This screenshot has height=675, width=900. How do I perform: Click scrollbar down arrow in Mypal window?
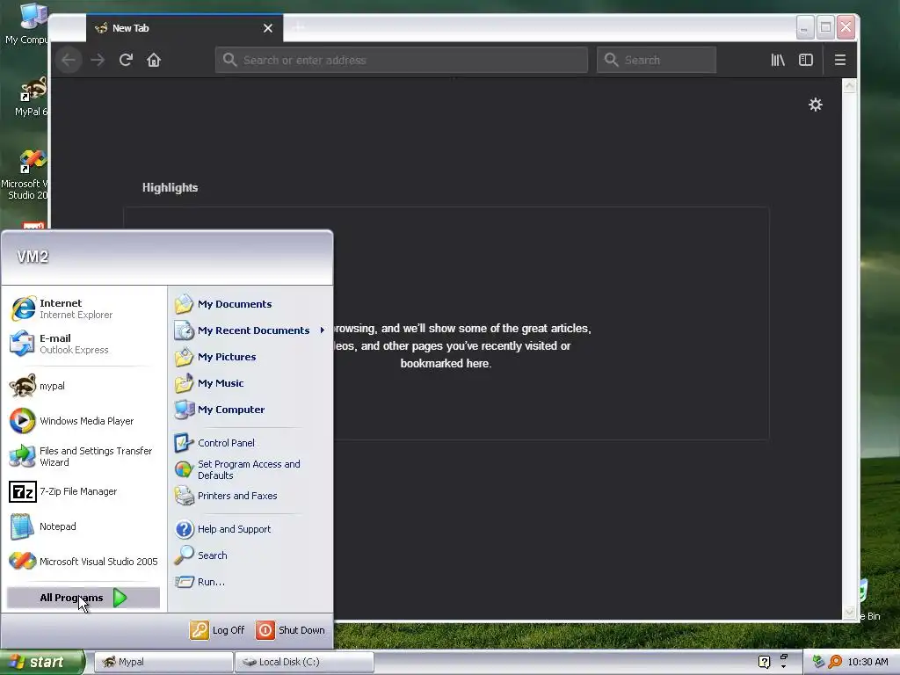(x=849, y=613)
